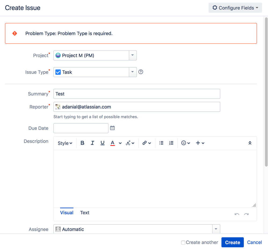This screenshot has height=250, width=268.
Task: Open the Due Date calendar picker
Action: pyautogui.click(x=112, y=128)
